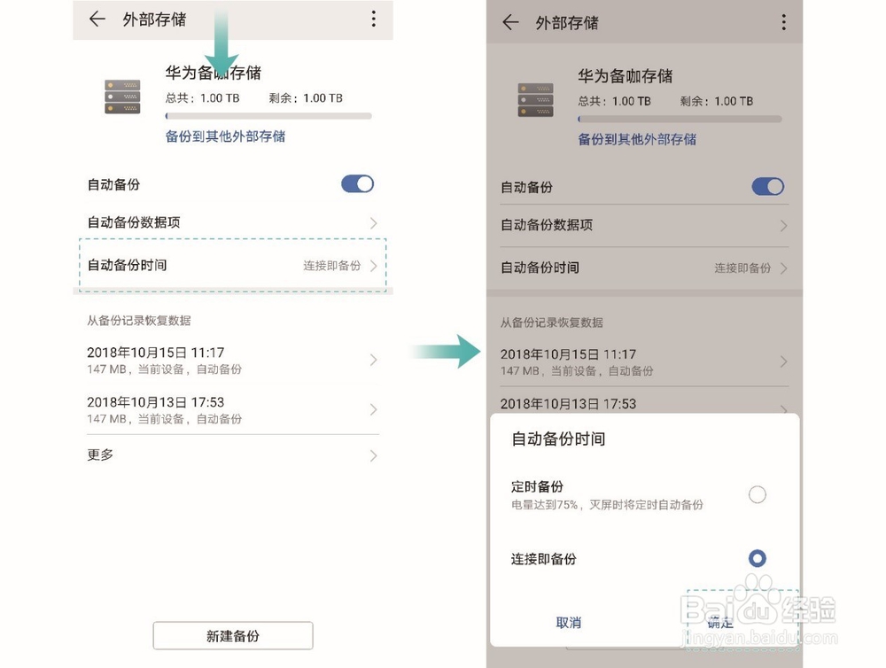Select the 定时备份 radio option

coord(758,494)
